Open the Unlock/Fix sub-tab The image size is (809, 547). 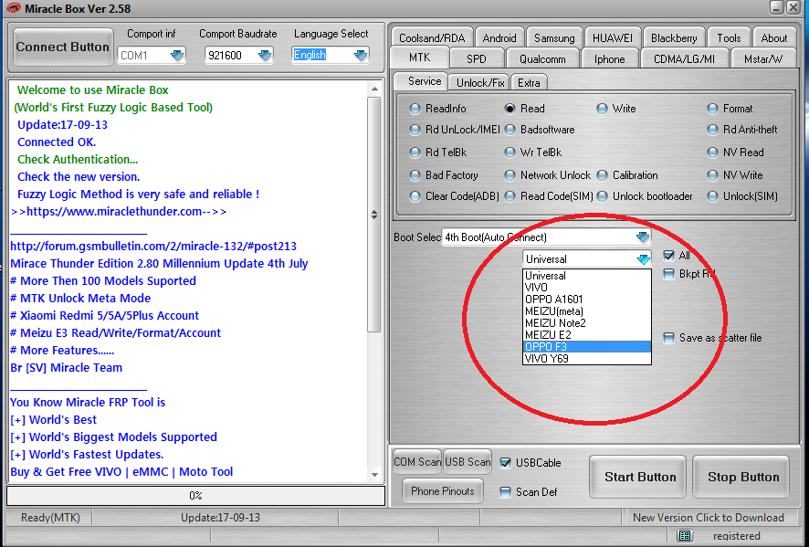[x=479, y=82]
